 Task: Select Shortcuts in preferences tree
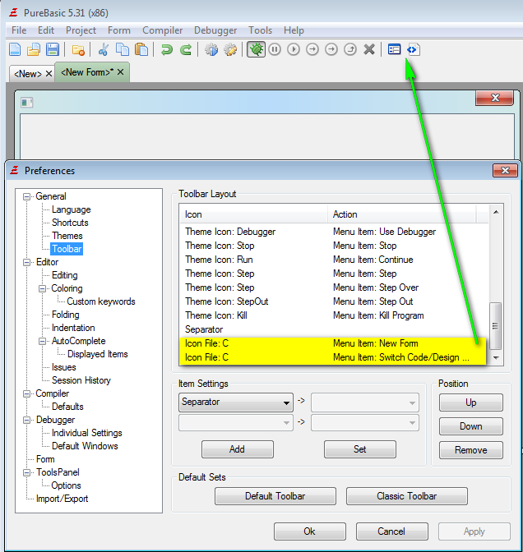[x=70, y=223]
